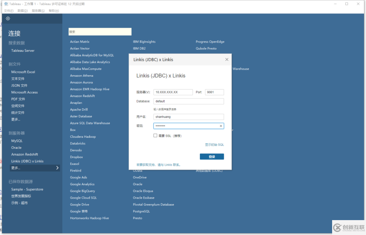The height and width of the screenshot is (235, 366).
Task: Pick Qubole Presto connector
Action: [206, 48]
